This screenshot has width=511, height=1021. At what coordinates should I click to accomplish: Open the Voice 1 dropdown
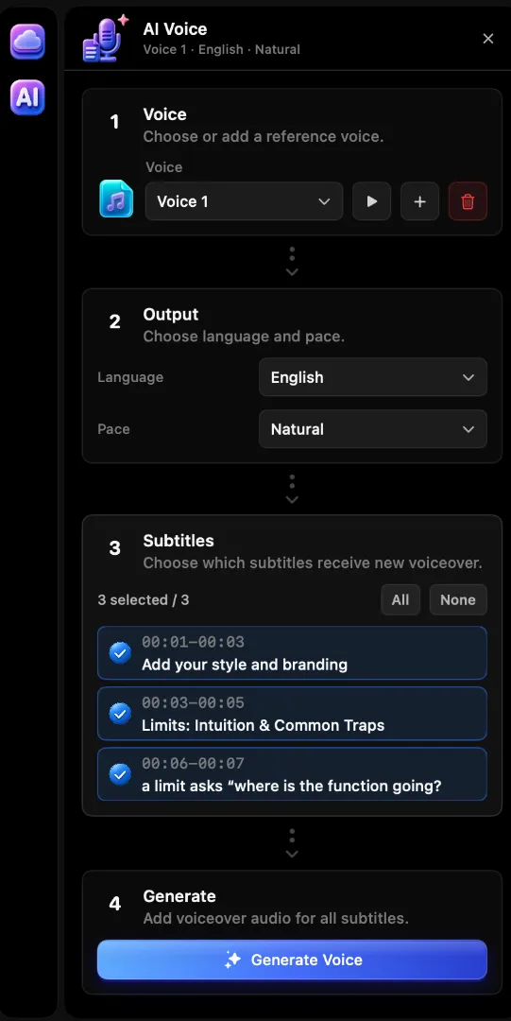(244, 201)
